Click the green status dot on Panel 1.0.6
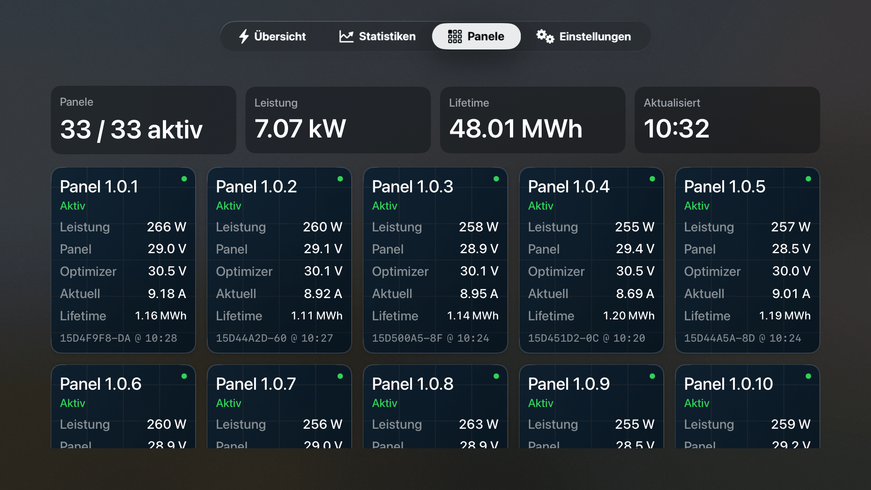This screenshot has height=490, width=871. click(184, 376)
